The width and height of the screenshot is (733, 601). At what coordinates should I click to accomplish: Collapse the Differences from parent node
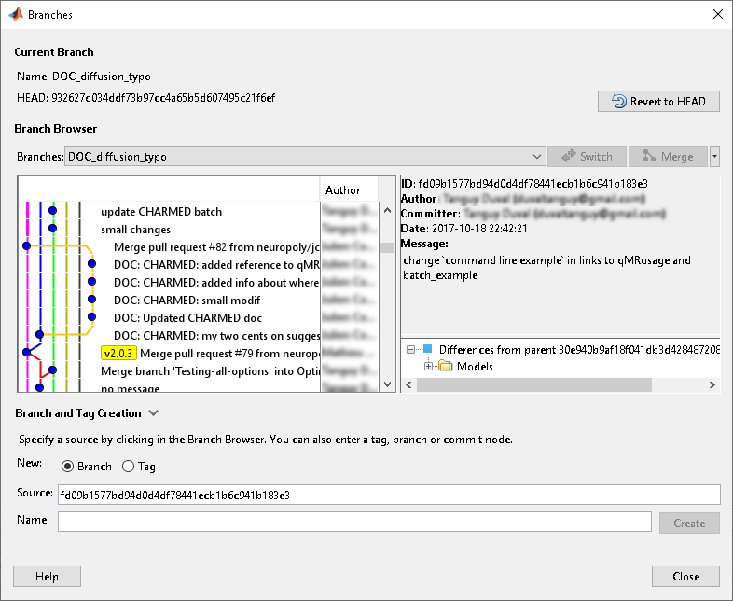411,349
